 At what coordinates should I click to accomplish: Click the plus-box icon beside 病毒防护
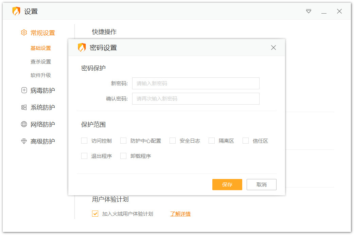24,90
